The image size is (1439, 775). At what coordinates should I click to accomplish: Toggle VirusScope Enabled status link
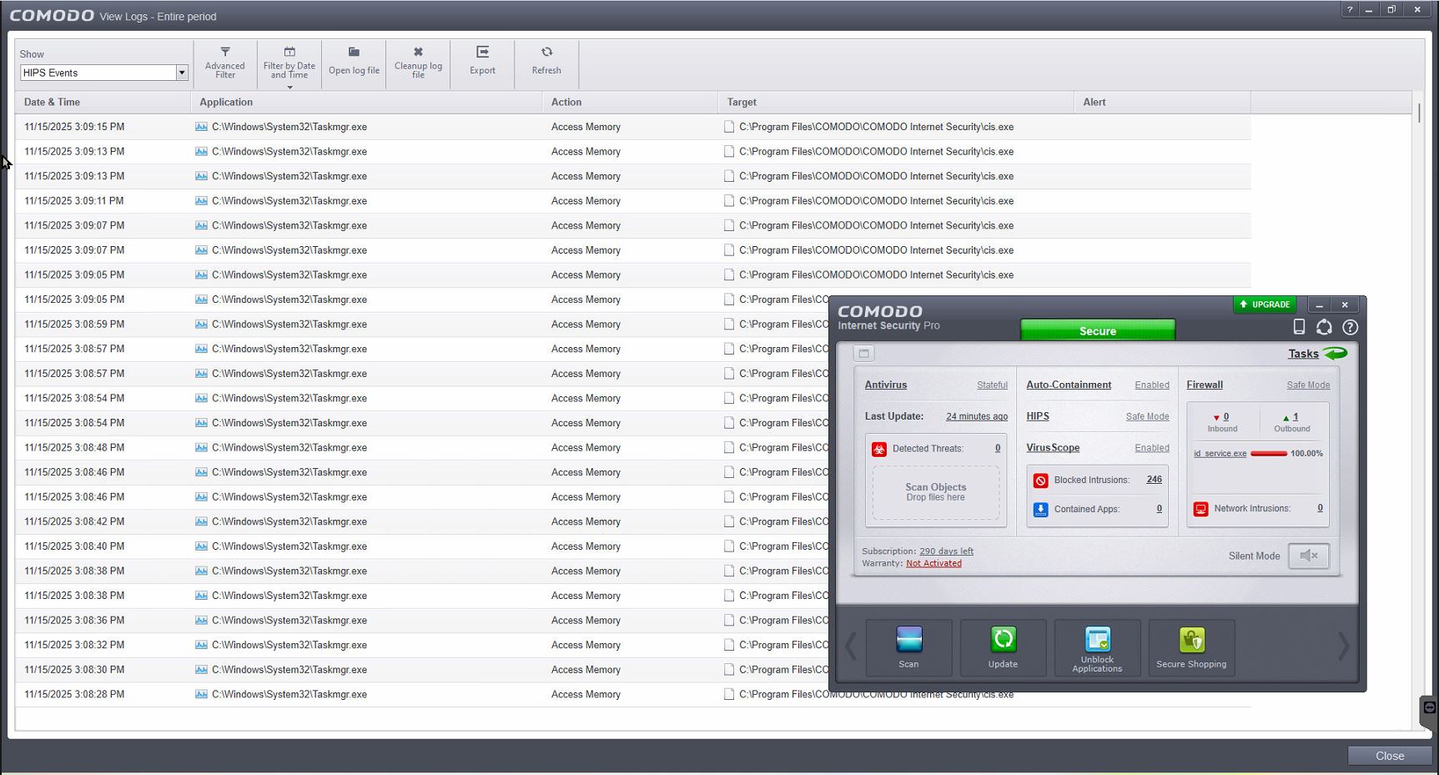click(x=1151, y=448)
